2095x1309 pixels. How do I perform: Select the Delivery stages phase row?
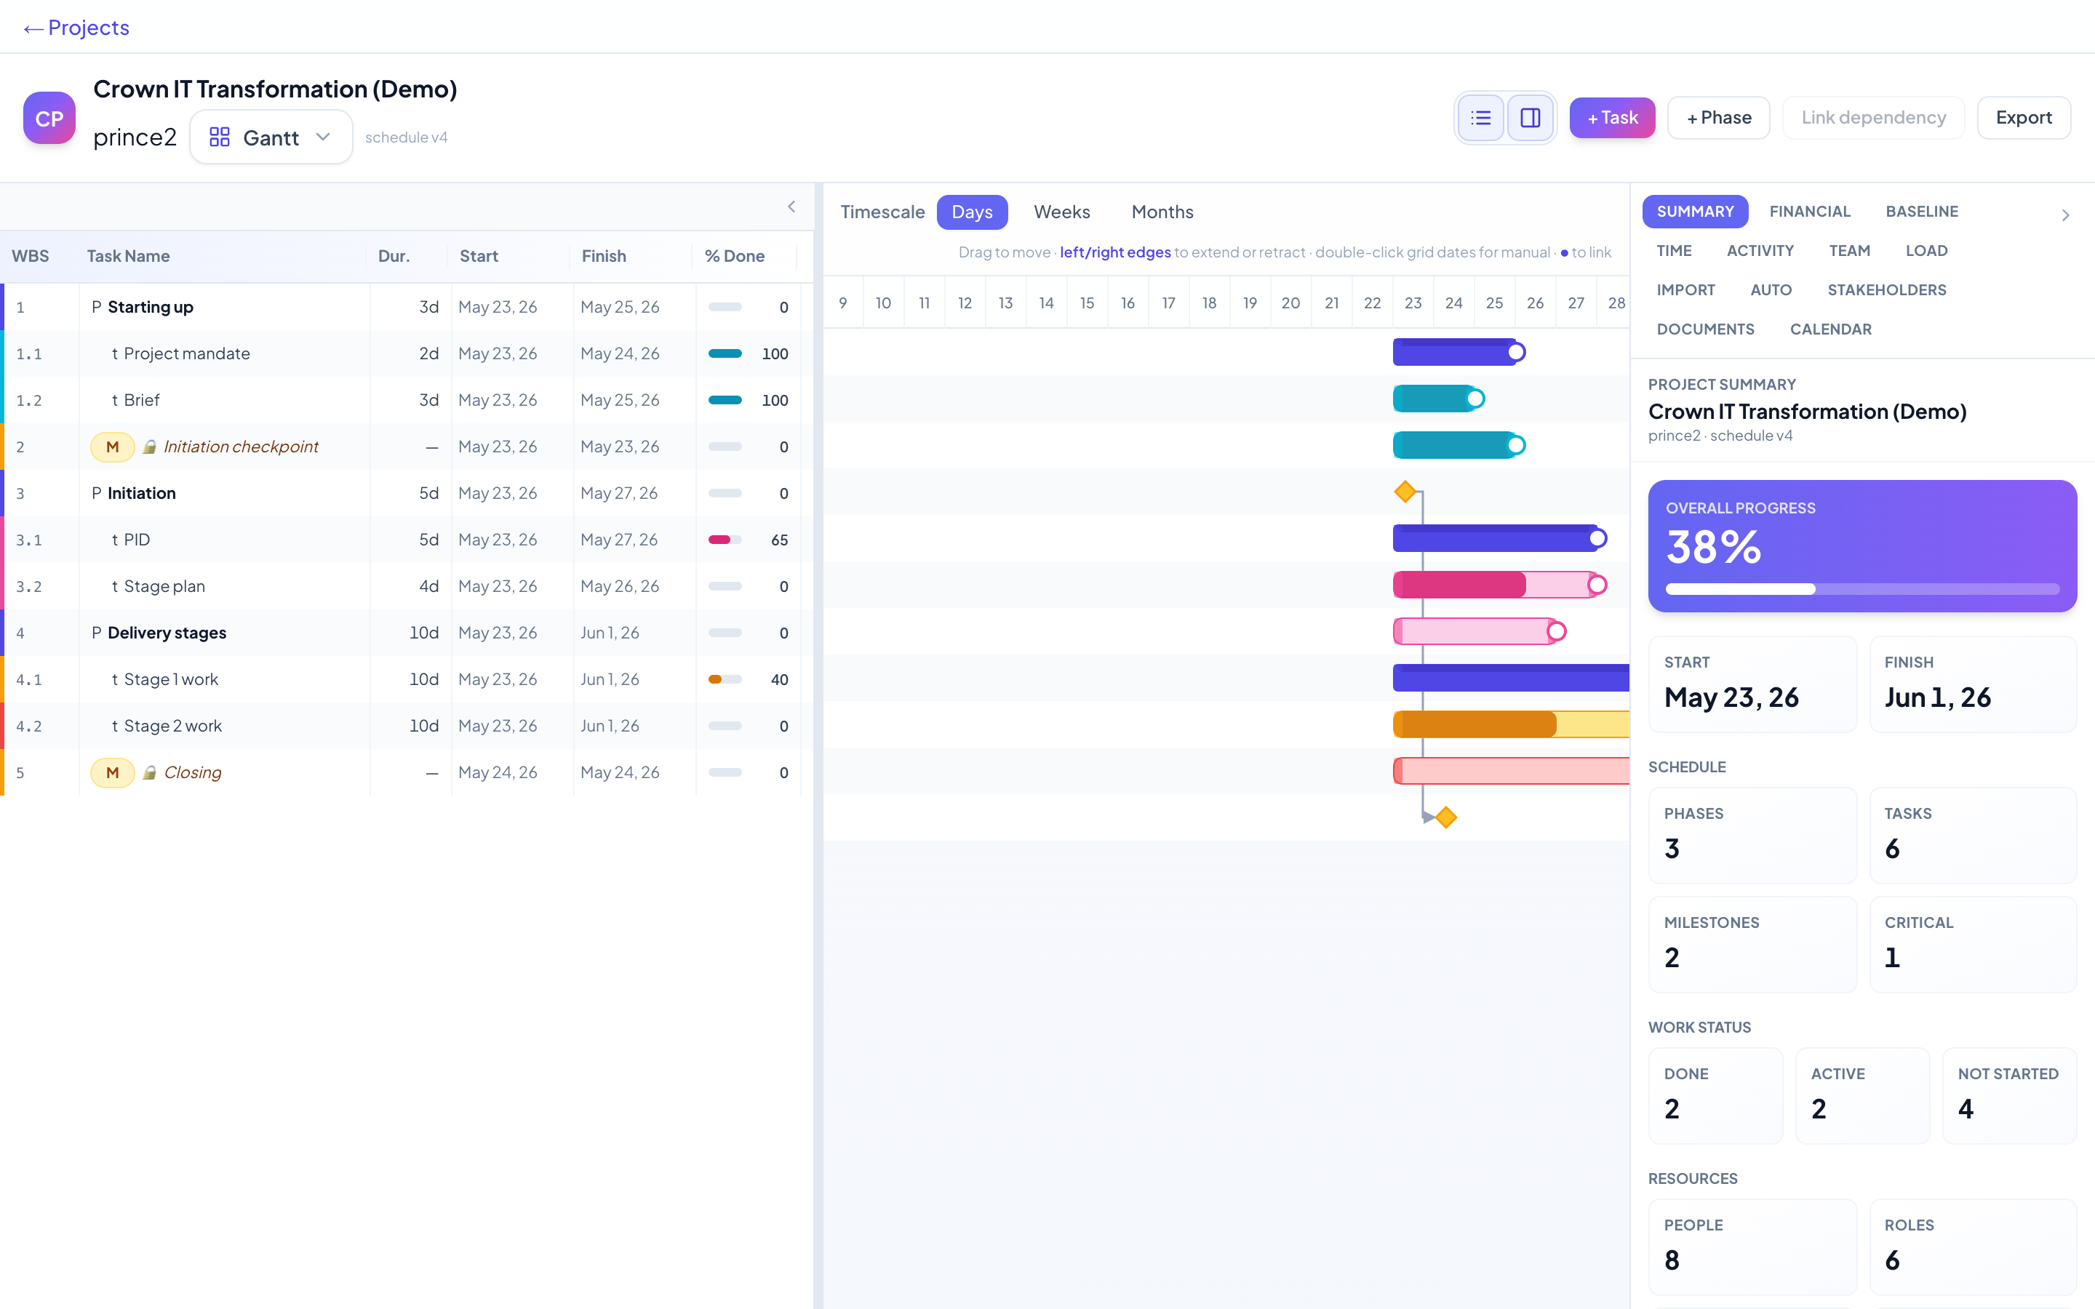(405, 633)
